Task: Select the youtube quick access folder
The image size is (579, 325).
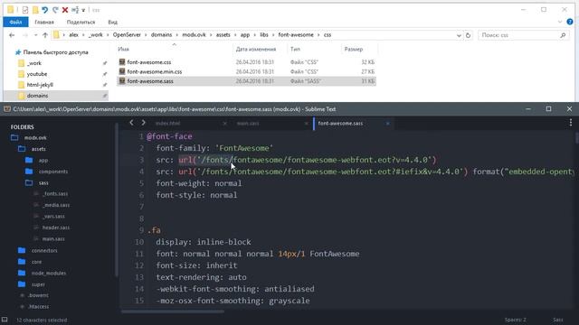Action: pos(37,74)
